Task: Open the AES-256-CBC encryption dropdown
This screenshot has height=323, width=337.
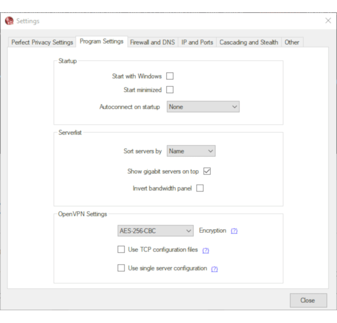Action: point(155,230)
